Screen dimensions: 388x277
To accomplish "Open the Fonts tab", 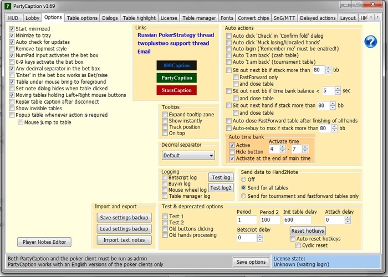I will (x=227, y=18).
